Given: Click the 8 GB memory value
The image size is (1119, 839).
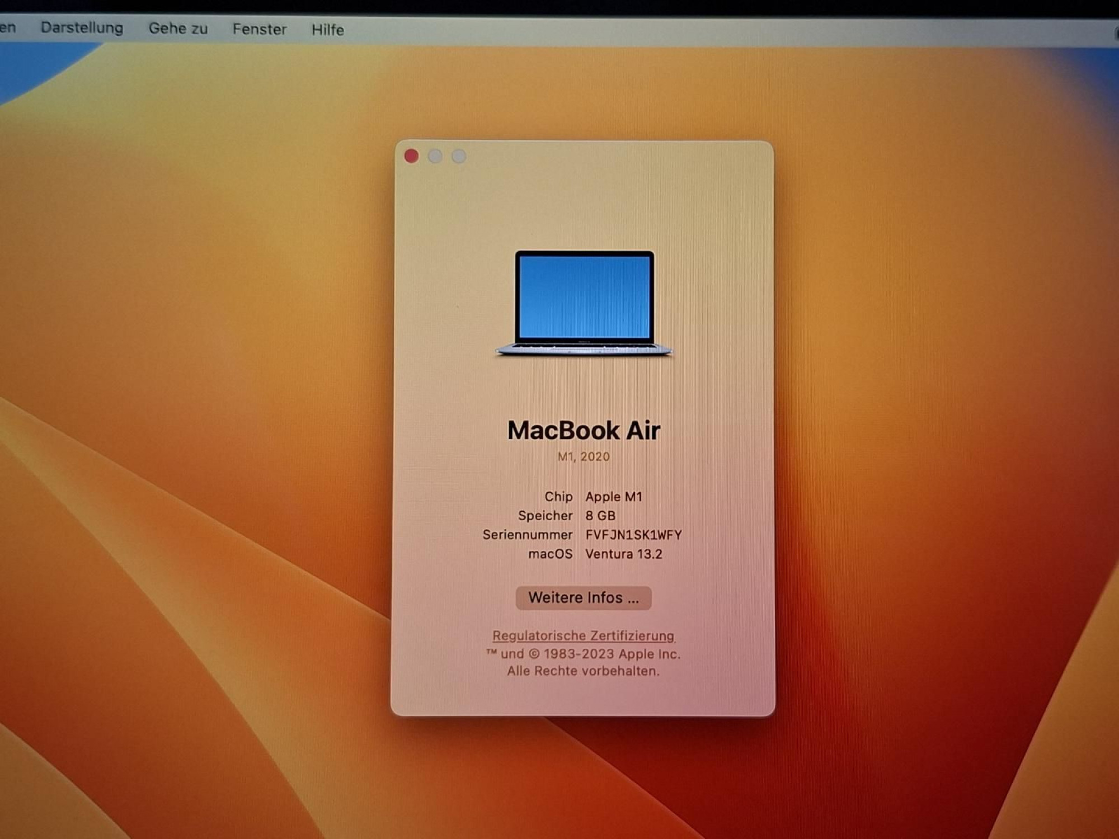Looking at the screenshot, I should click(600, 516).
